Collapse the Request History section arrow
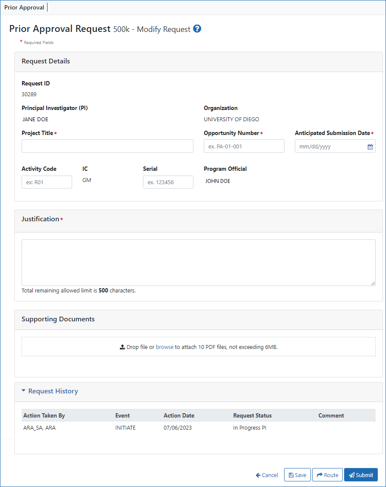The image size is (386, 487). coord(23,391)
